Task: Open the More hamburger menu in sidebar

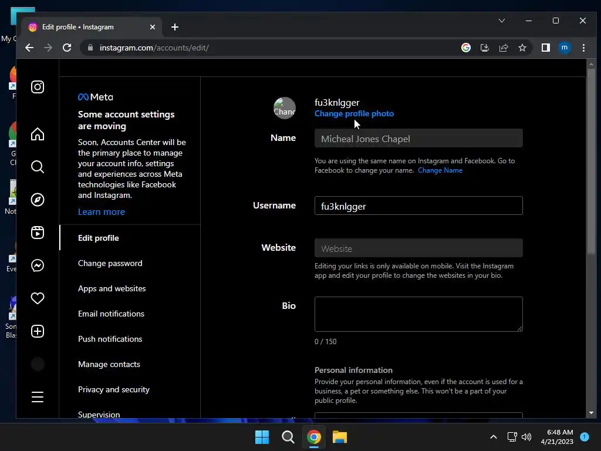Action: click(x=37, y=397)
